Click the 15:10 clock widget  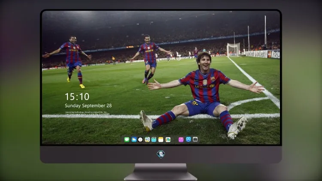(x=77, y=97)
